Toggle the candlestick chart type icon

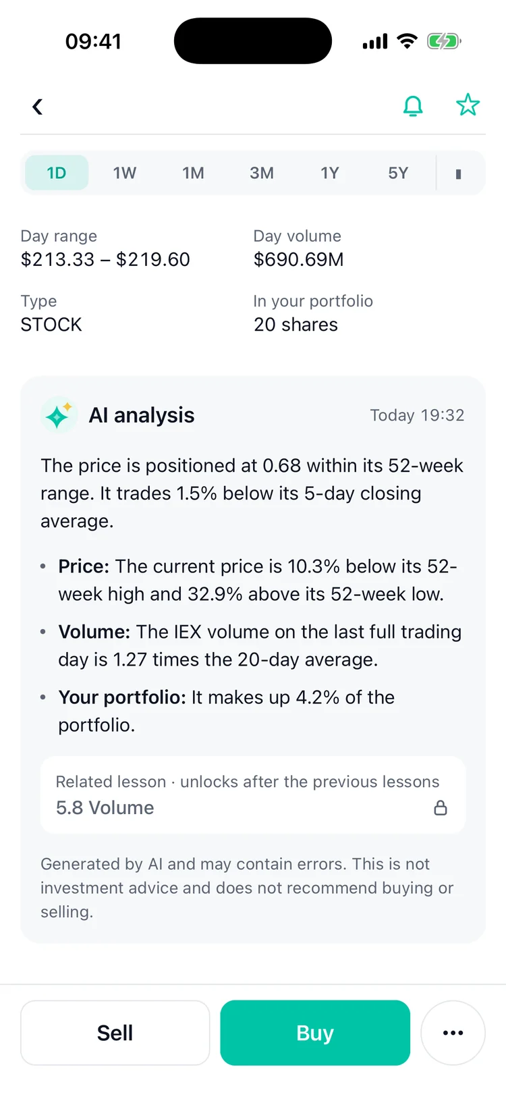459,173
